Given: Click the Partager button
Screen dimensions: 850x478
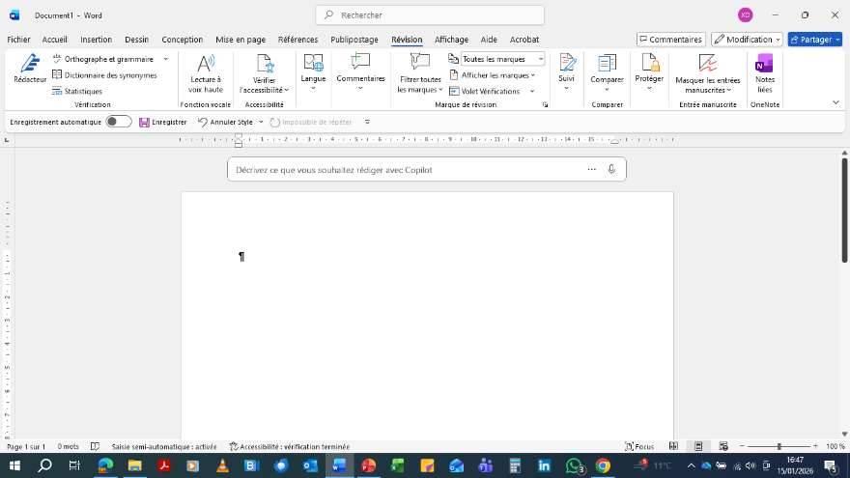Looking at the screenshot, I should coord(814,40).
